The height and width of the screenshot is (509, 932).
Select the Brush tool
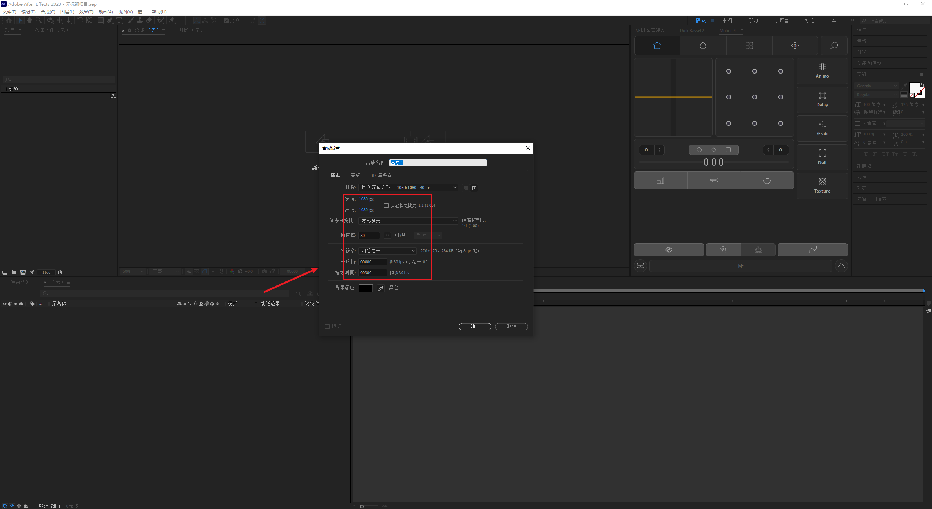[131, 20]
